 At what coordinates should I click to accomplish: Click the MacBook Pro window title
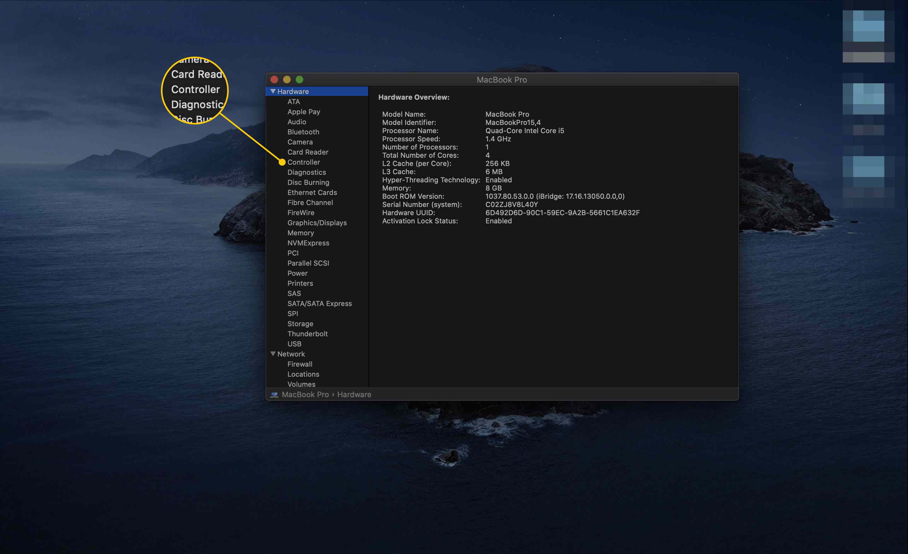502,80
